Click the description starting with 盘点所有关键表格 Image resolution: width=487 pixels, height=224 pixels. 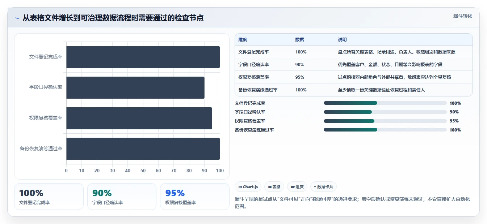coord(396,52)
